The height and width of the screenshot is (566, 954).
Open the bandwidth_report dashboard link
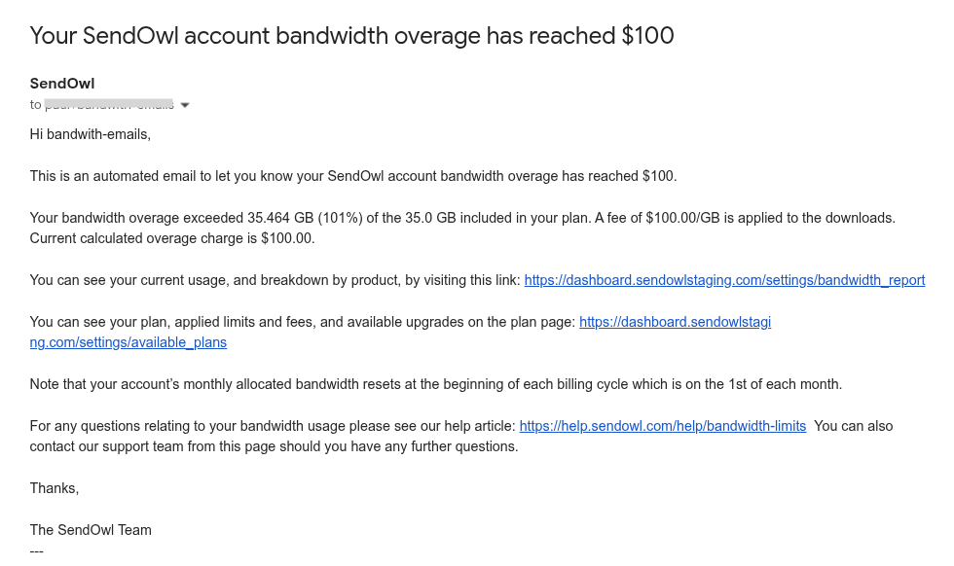724,280
